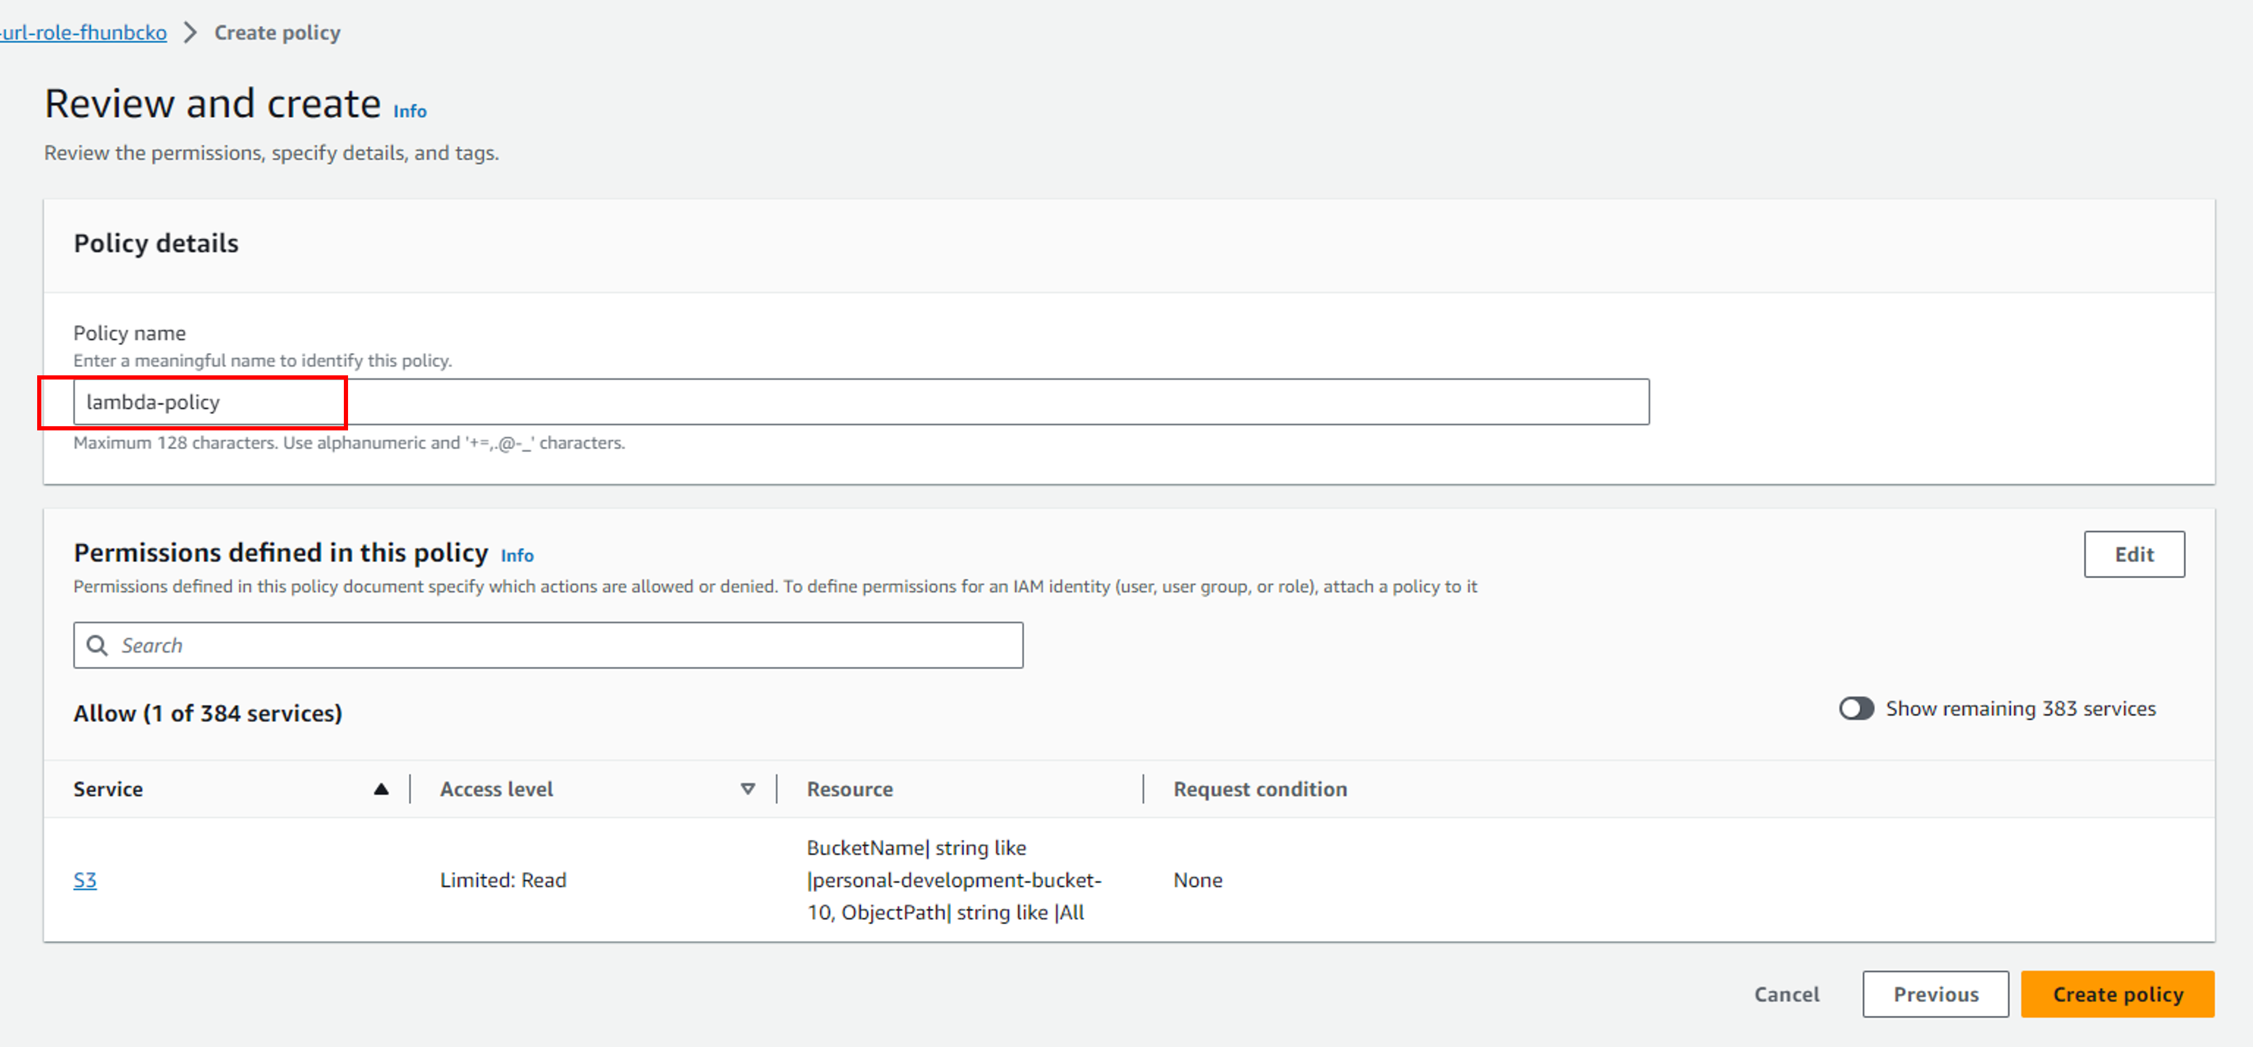This screenshot has width=2253, height=1047.
Task: Cancel the policy creation
Action: (1786, 994)
